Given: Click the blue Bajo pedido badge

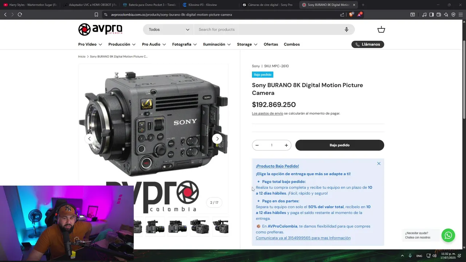Looking at the screenshot, I should tap(262, 75).
